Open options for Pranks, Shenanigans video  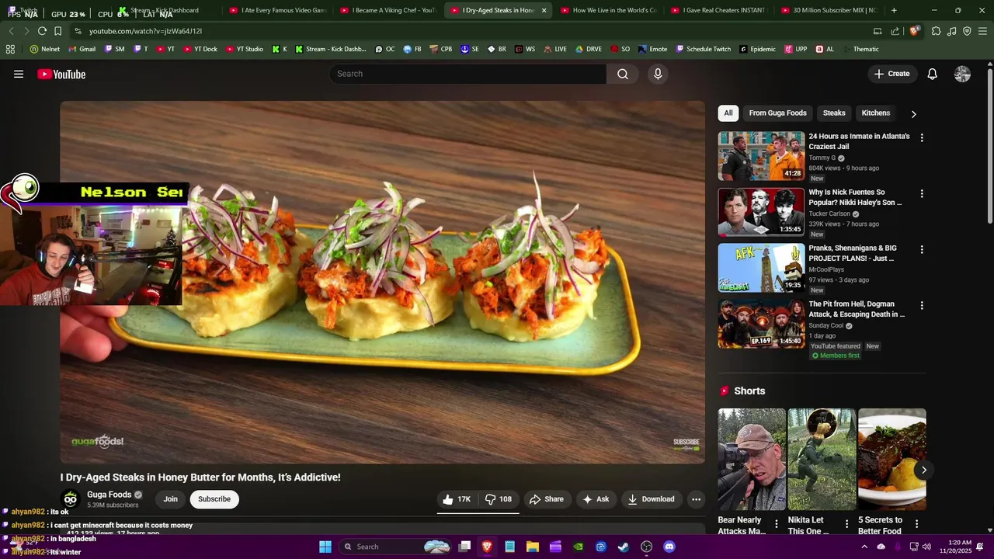click(922, 249)
